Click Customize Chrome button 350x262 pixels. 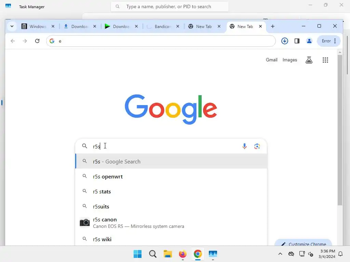(x=303, y=243)
